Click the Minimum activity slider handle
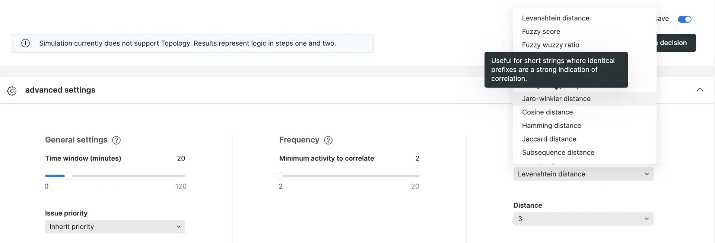Screen dimensions: 715x243 coord(279,176)
